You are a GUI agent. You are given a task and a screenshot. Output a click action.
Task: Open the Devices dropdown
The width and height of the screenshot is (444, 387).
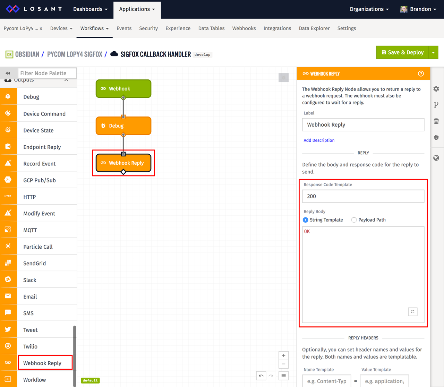[x=61, y=28]
